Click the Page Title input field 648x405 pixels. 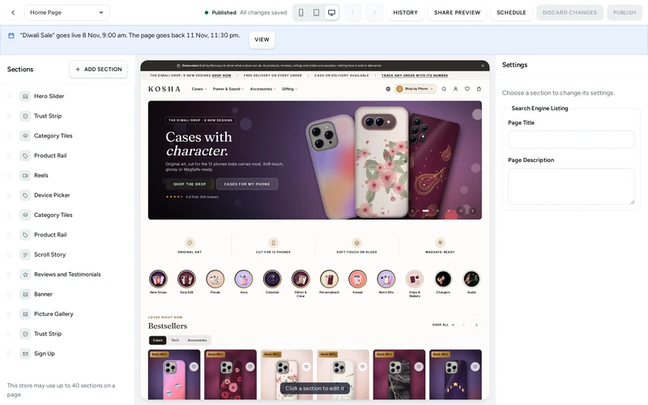point(571,139)
